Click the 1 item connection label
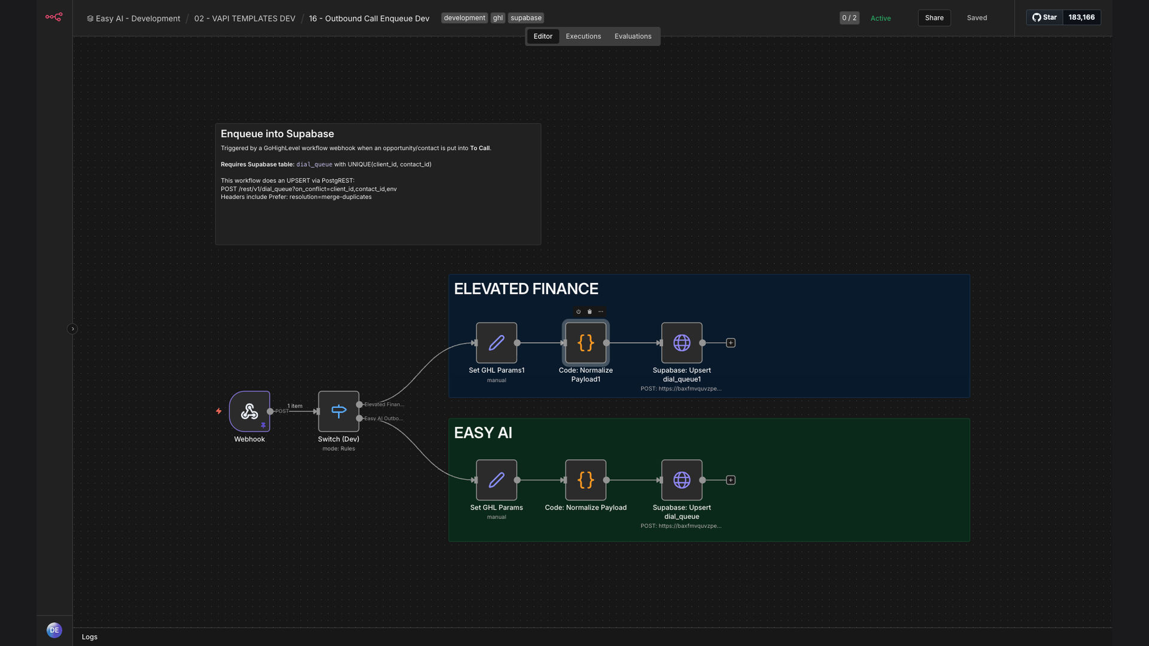The height and width of the screenshot is (646, 1149). point(295,406)
